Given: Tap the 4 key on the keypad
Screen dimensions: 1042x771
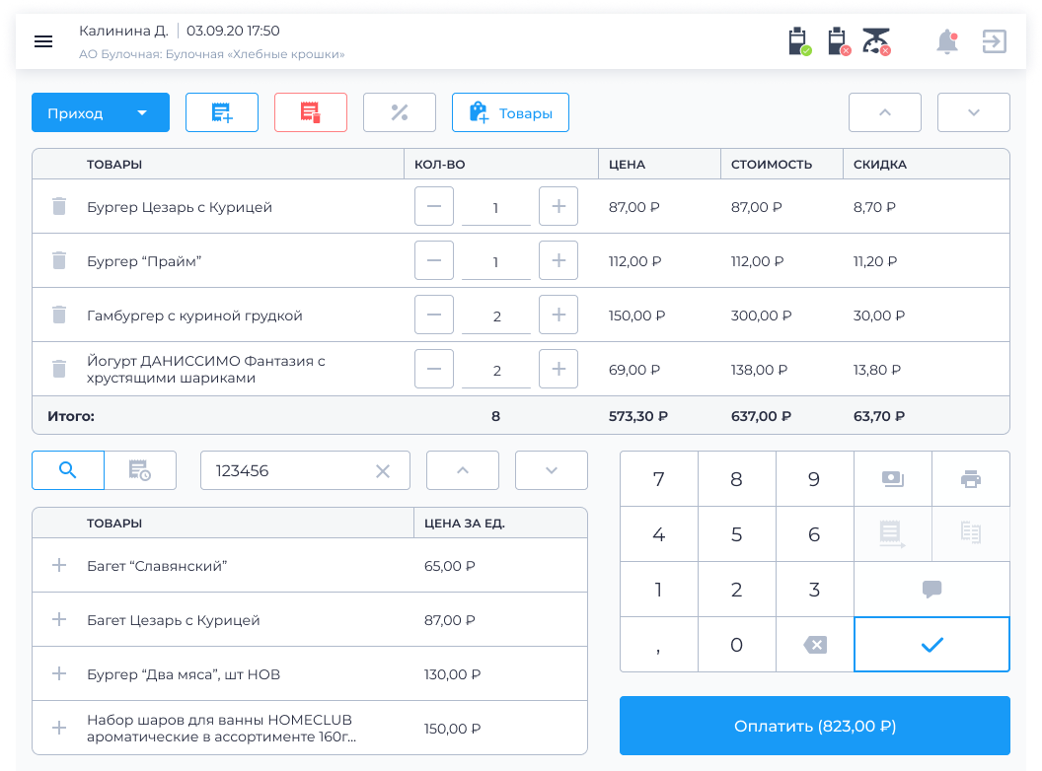Looking at the screenshot, I should [658, 534].
